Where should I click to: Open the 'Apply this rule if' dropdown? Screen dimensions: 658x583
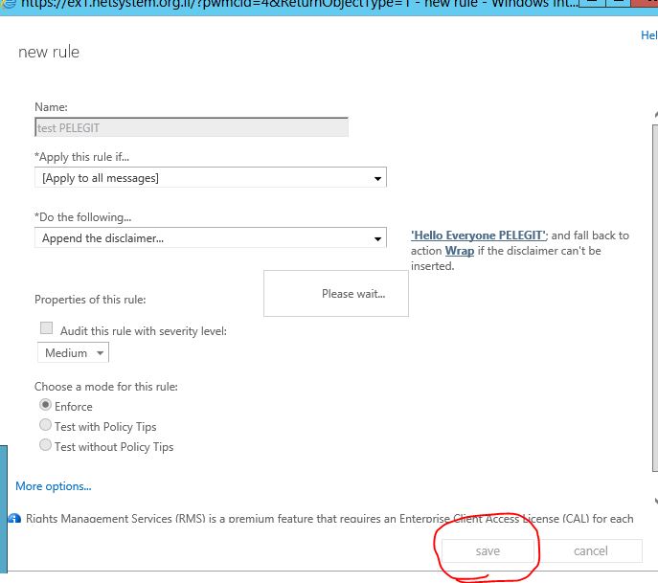click(211, 178)
